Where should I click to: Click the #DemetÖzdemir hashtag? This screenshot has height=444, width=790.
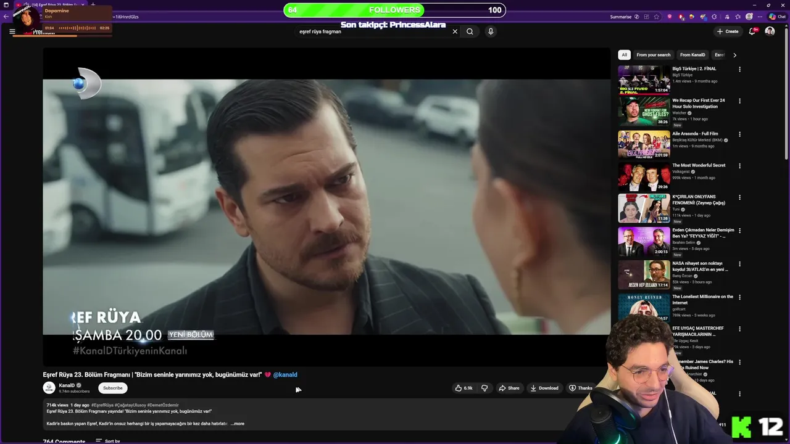click(163, 405)
